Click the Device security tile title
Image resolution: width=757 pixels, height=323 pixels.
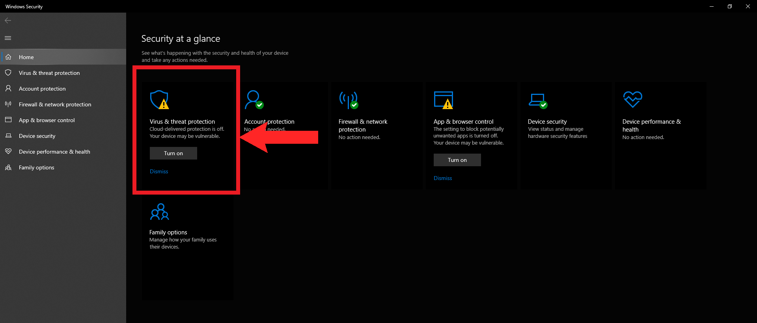[x=547, y=122]
